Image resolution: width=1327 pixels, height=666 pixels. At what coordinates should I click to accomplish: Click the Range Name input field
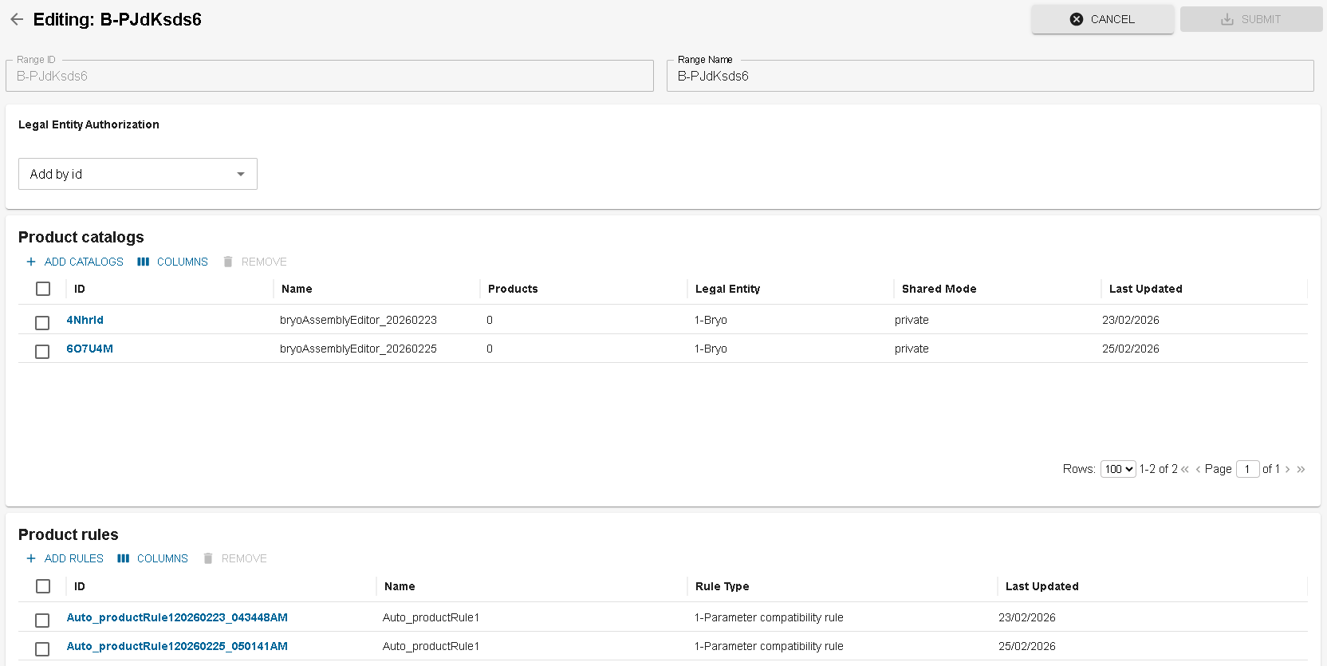click(x=989, y=77)
